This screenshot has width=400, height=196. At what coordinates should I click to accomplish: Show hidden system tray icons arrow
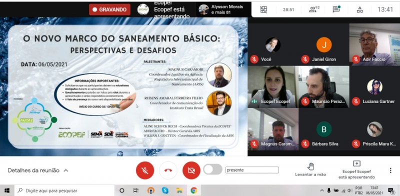[322, 190]
